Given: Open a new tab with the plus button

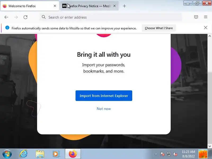Looking at the screenshot, I should 124,6.
